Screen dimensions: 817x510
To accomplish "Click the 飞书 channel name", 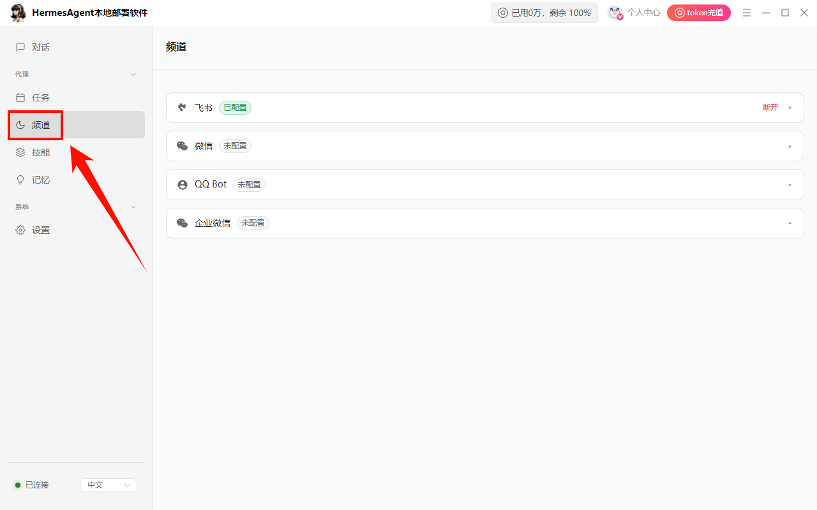I will coord(204,108).
